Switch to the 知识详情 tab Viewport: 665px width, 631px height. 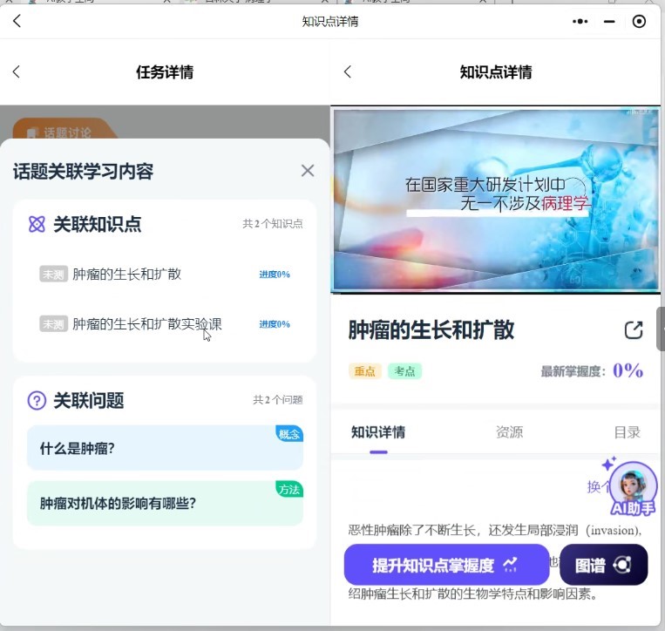click(378, 432)
